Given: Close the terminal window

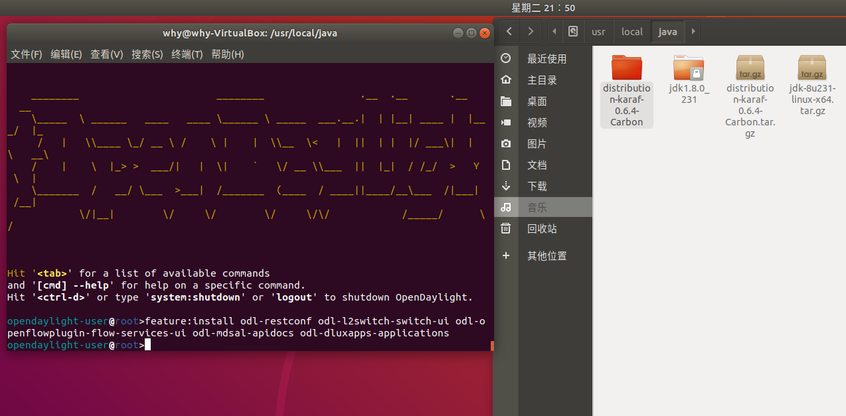Looking at the screenshot, I should (x=485, y=33).
